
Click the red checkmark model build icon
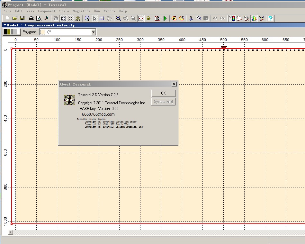157,18
